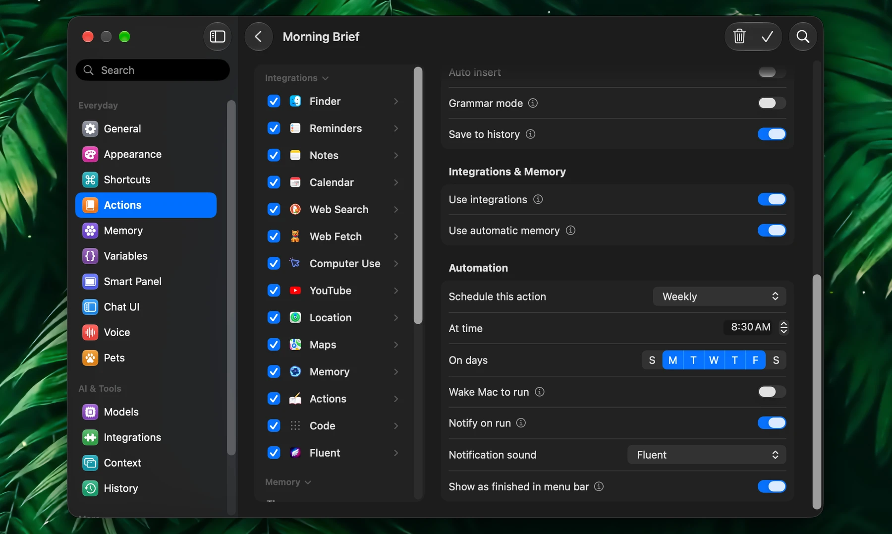
Task: Click the Web Fetch bear icon
Action: [x=295, y=237]
